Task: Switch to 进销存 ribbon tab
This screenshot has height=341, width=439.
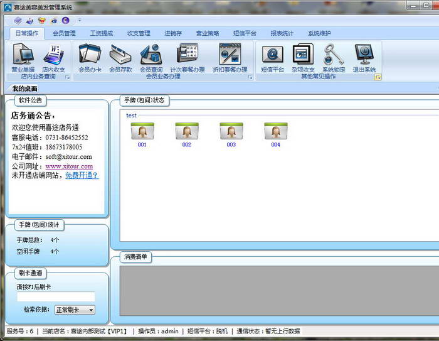Action: tap(173, 33)
